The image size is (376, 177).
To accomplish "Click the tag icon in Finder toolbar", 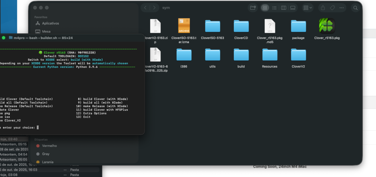I will 332,7.
